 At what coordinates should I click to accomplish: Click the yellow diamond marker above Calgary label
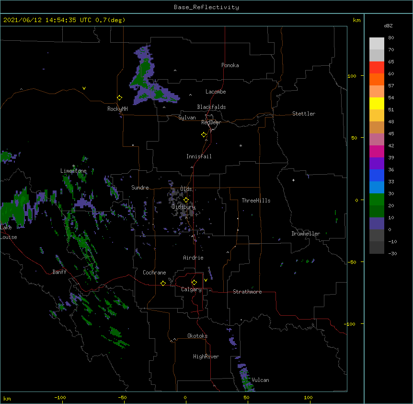click(x=194, y=283)
